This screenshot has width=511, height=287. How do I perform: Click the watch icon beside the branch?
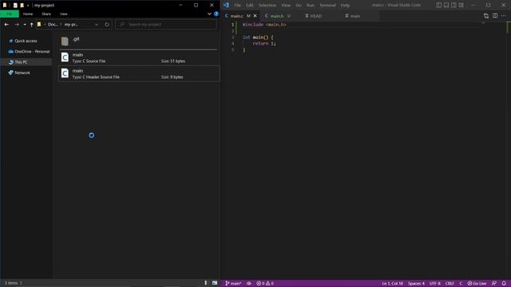[248, 284]
